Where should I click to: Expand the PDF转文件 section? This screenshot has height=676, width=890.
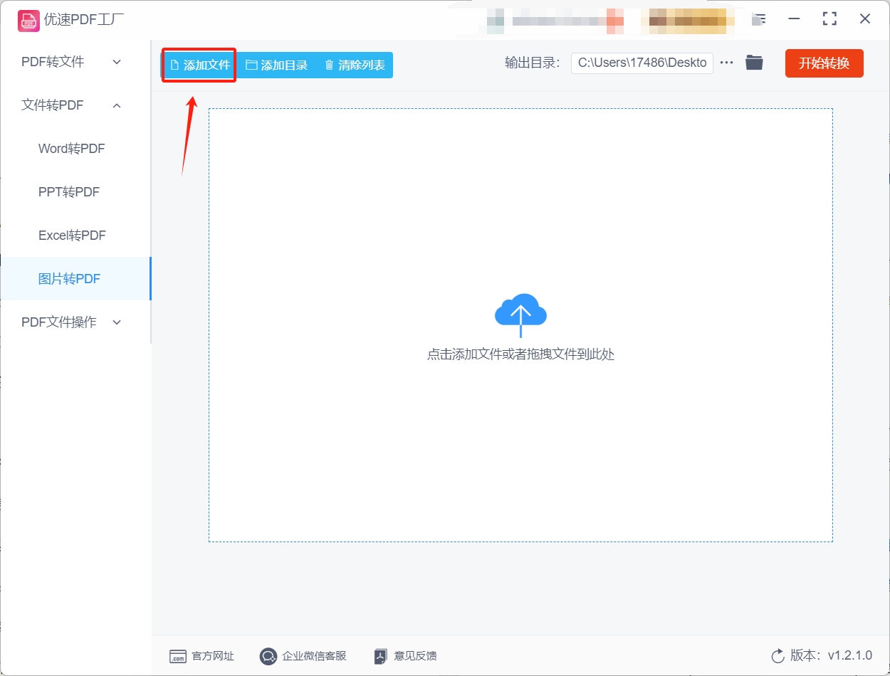pos(70,62)
